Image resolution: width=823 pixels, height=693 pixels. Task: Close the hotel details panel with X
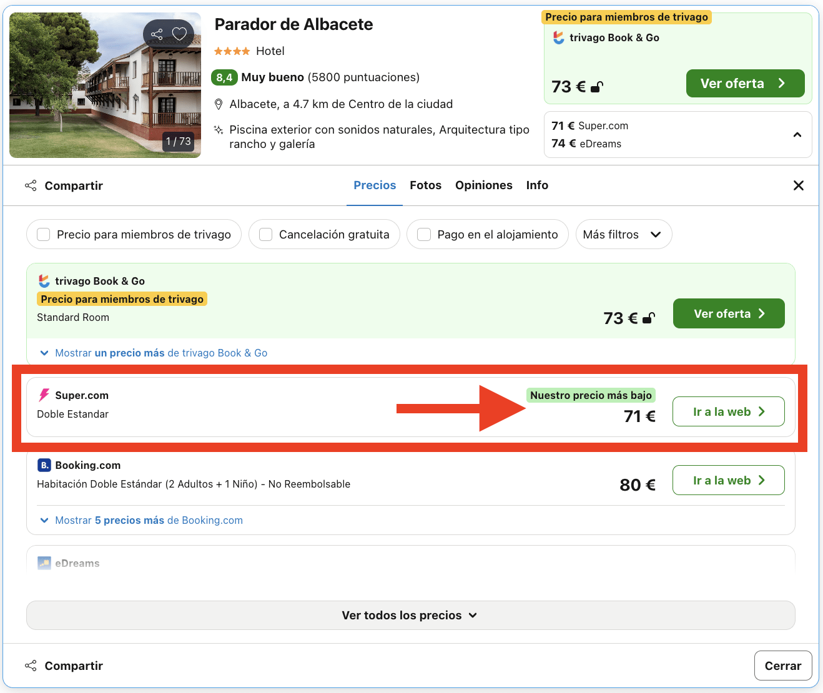coord(798,185)
